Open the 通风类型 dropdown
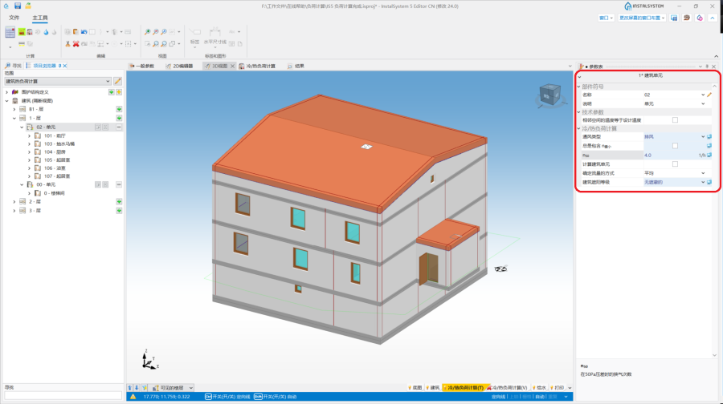723x404 pixels. click(703, 137)
